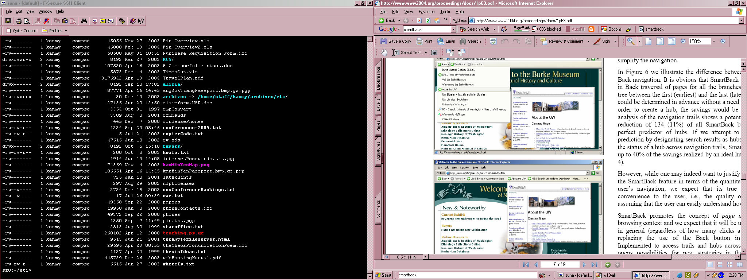Click the Save floppy icon in SSH client
Screen dimensions: 747x280
coord(8,21)
